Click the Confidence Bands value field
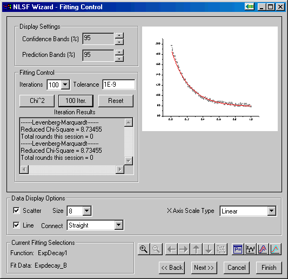Image resolution: width=288 pixels, height=279 pixels. click(98, 38)
